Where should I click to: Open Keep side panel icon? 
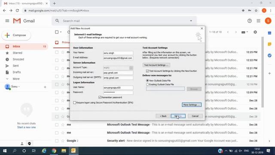point(269,44)
